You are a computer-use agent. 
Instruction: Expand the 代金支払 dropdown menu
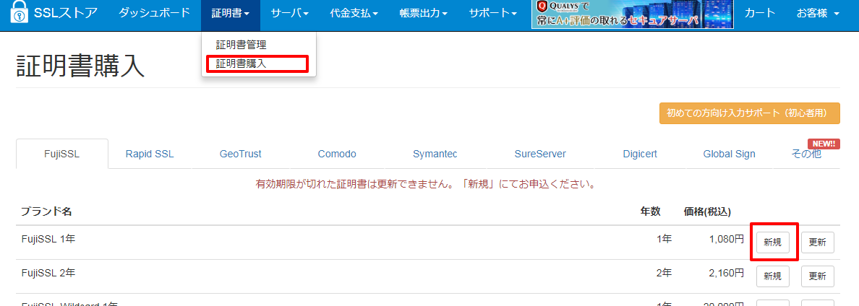(x=354, y=13)
